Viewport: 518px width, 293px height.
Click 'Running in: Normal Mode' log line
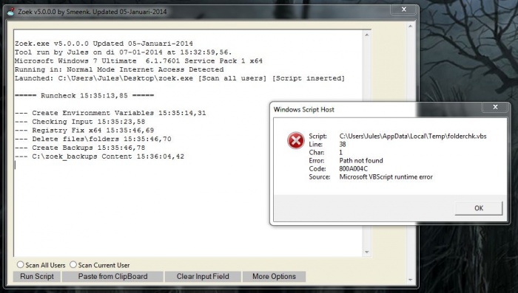click(x=119, y=69)
